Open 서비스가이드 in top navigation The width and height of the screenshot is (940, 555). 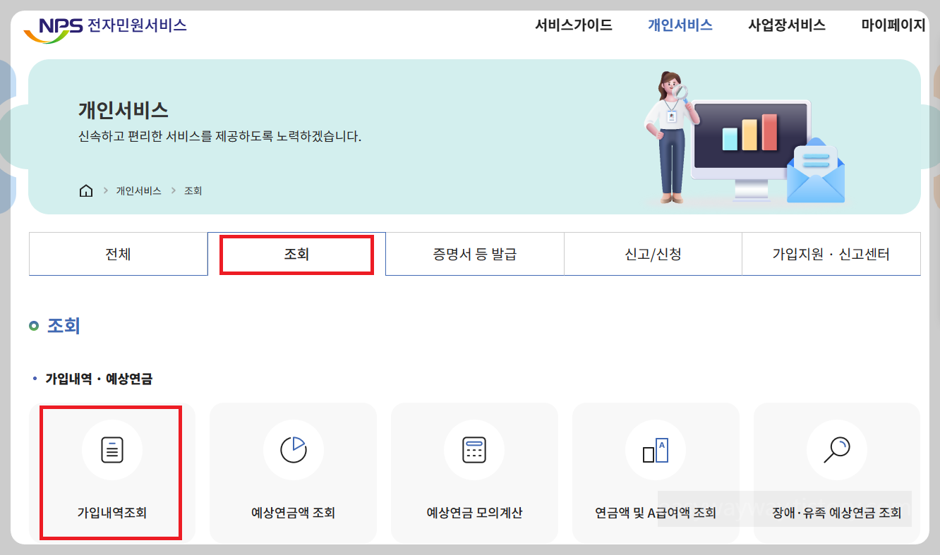click(574, 25)
